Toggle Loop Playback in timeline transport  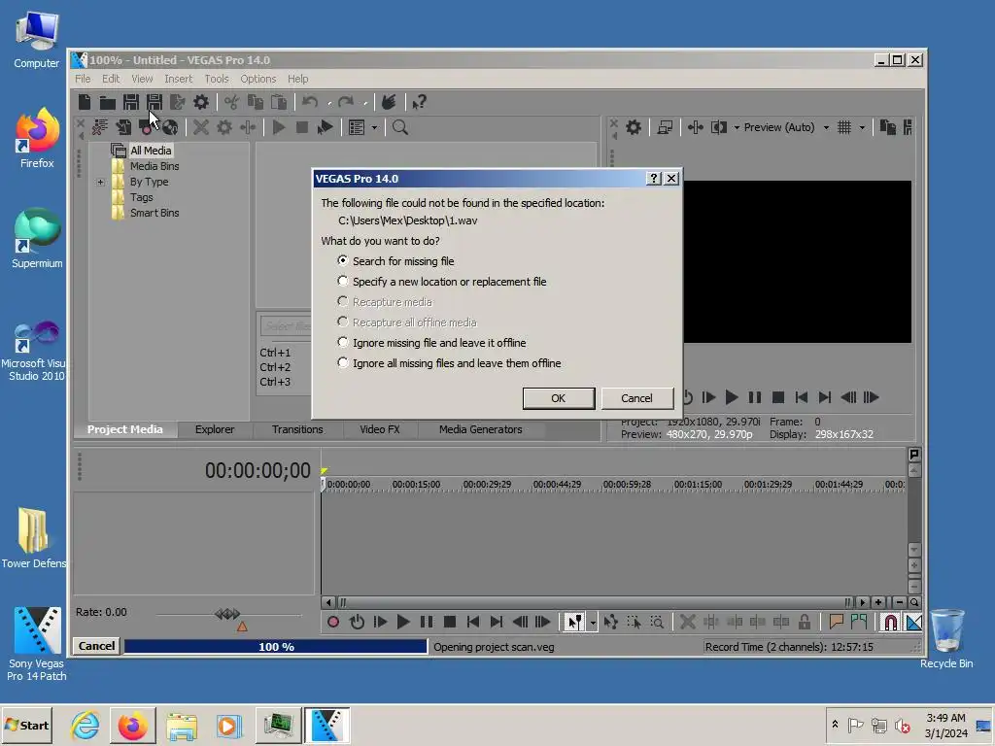tap(357, 623)
